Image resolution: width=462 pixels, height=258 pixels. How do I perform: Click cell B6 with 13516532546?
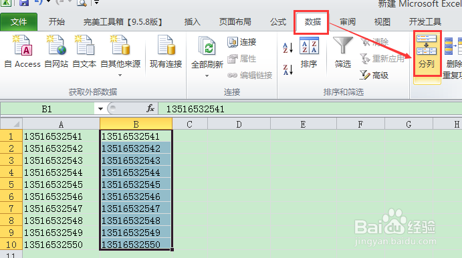point(136,197)
